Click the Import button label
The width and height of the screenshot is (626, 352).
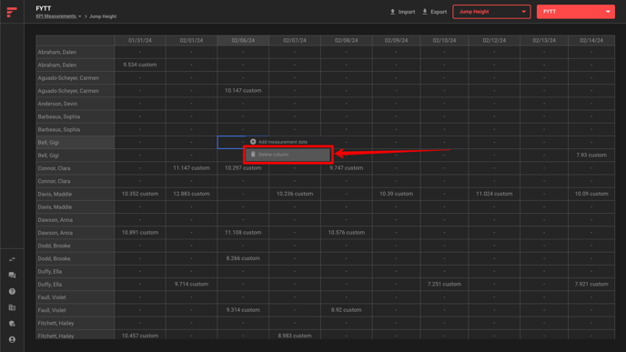(407, 12)
